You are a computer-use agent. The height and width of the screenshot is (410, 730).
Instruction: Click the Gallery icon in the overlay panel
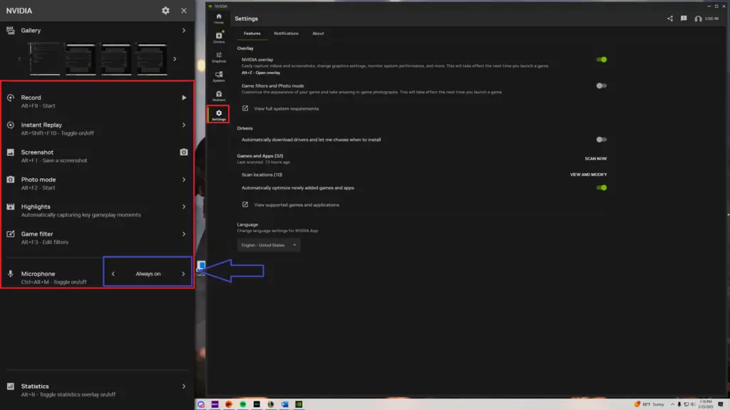10,30
